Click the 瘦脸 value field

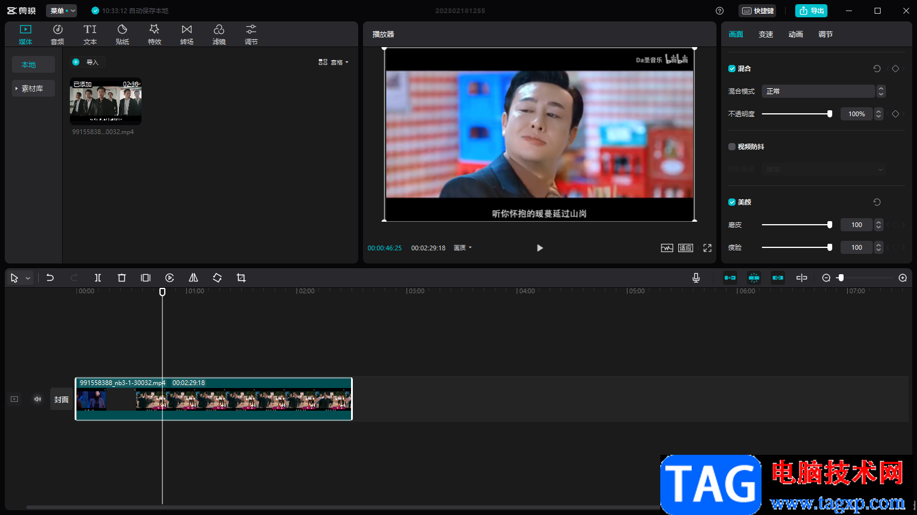(857, 247)
